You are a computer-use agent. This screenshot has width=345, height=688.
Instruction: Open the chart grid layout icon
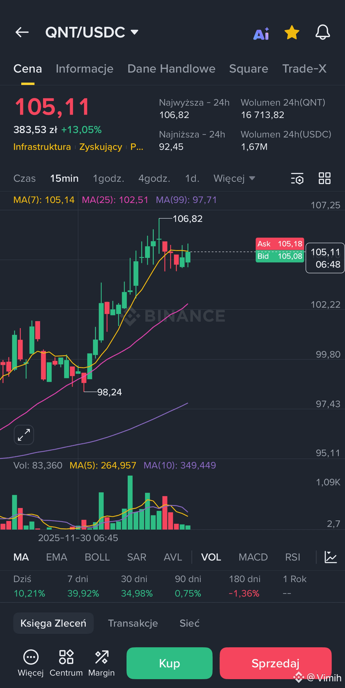[x=325, y=178]
